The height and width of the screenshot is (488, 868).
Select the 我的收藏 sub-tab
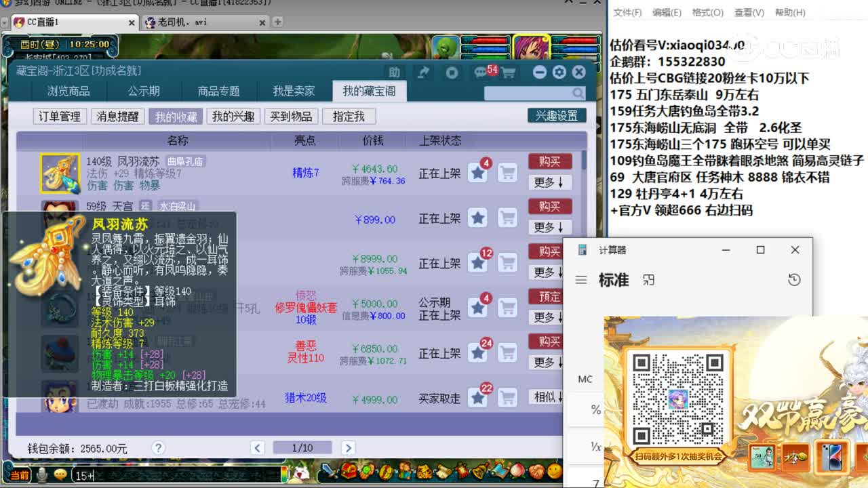(175, 117)
